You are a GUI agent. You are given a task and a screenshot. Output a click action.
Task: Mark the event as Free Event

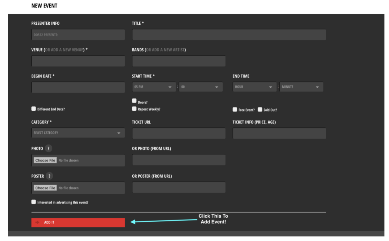coord(235,110)
